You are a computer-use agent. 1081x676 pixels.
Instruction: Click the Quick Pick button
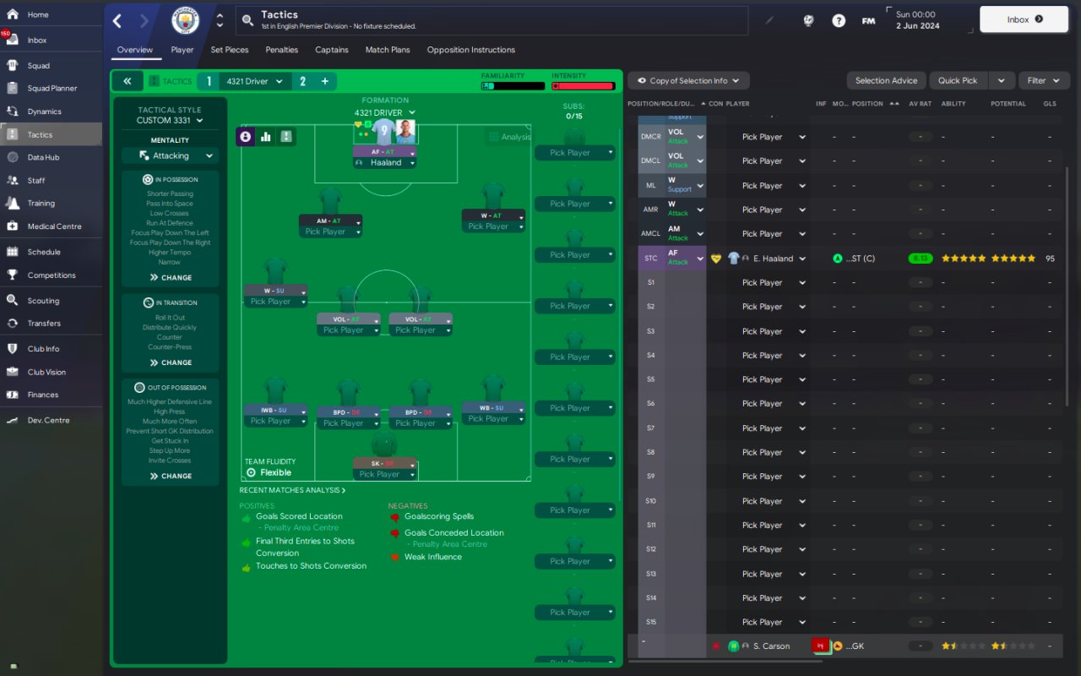pos(958,80)
